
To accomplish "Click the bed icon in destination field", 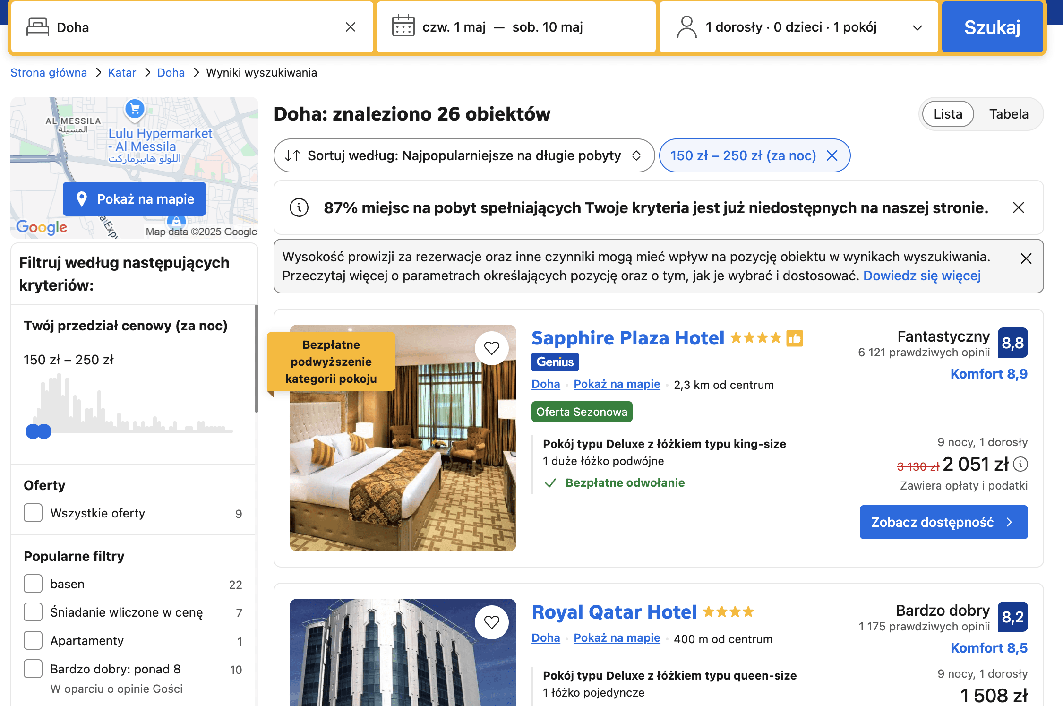I will pyautogui.click(x=38, y=27).
